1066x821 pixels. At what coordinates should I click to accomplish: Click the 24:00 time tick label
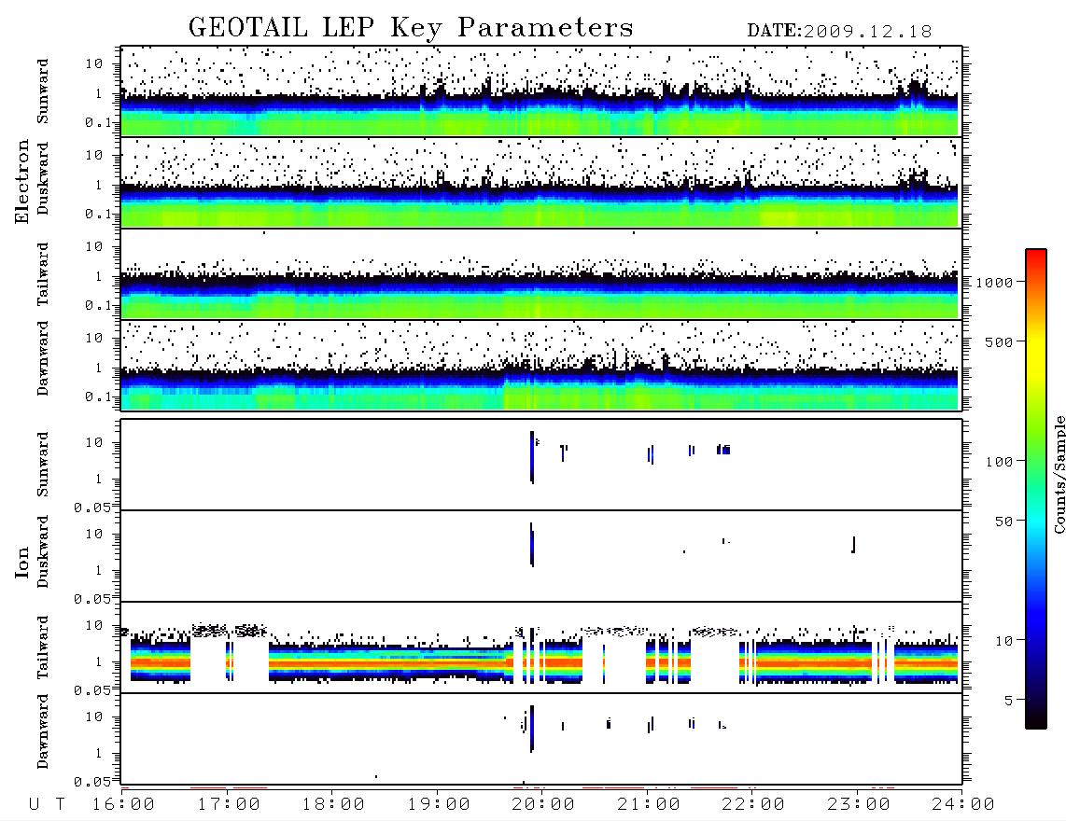pyautogui.click(x=963, y=805)
